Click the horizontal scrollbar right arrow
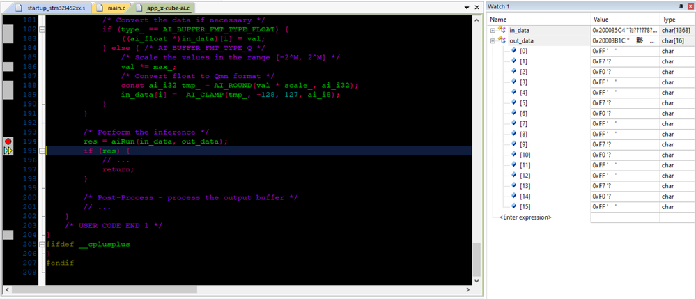Image resolution: width=696 pixels, height=299 pixels. point(467,290)
